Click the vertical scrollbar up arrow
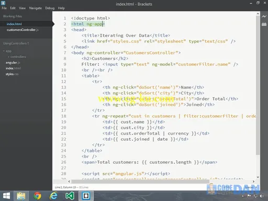 [x=258, y=14]
